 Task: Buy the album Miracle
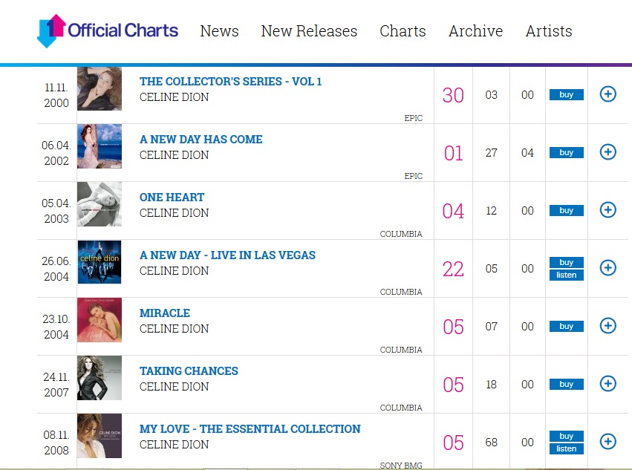click(x=566, y=327)
